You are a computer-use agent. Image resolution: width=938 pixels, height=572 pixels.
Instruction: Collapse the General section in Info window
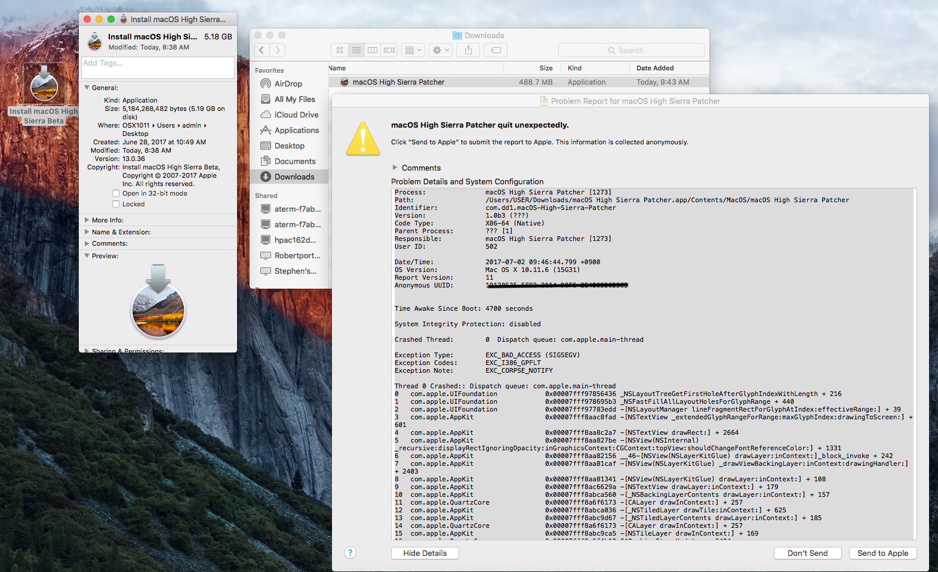pyautogui.click(x=87, y=88)
